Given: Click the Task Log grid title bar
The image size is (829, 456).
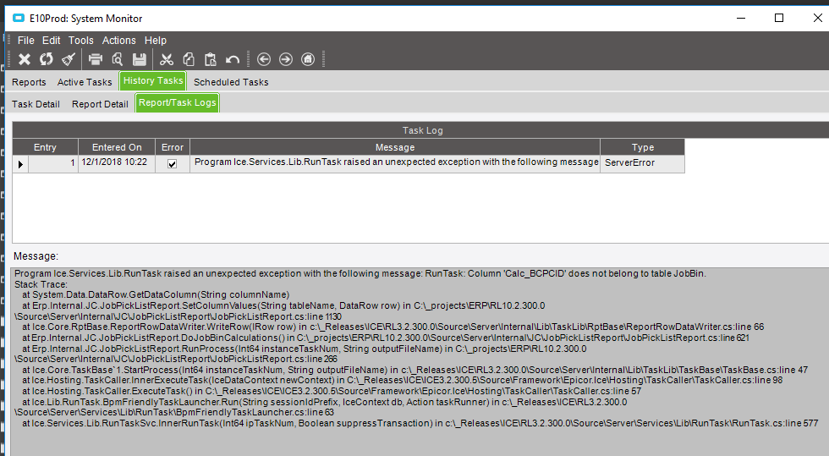Looking at the screenshot, I should click(x=422, y=130).
